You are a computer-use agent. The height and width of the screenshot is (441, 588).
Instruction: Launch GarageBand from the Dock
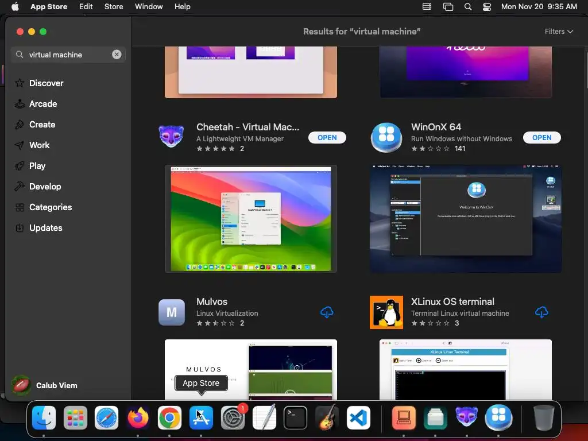pos(327,417)
